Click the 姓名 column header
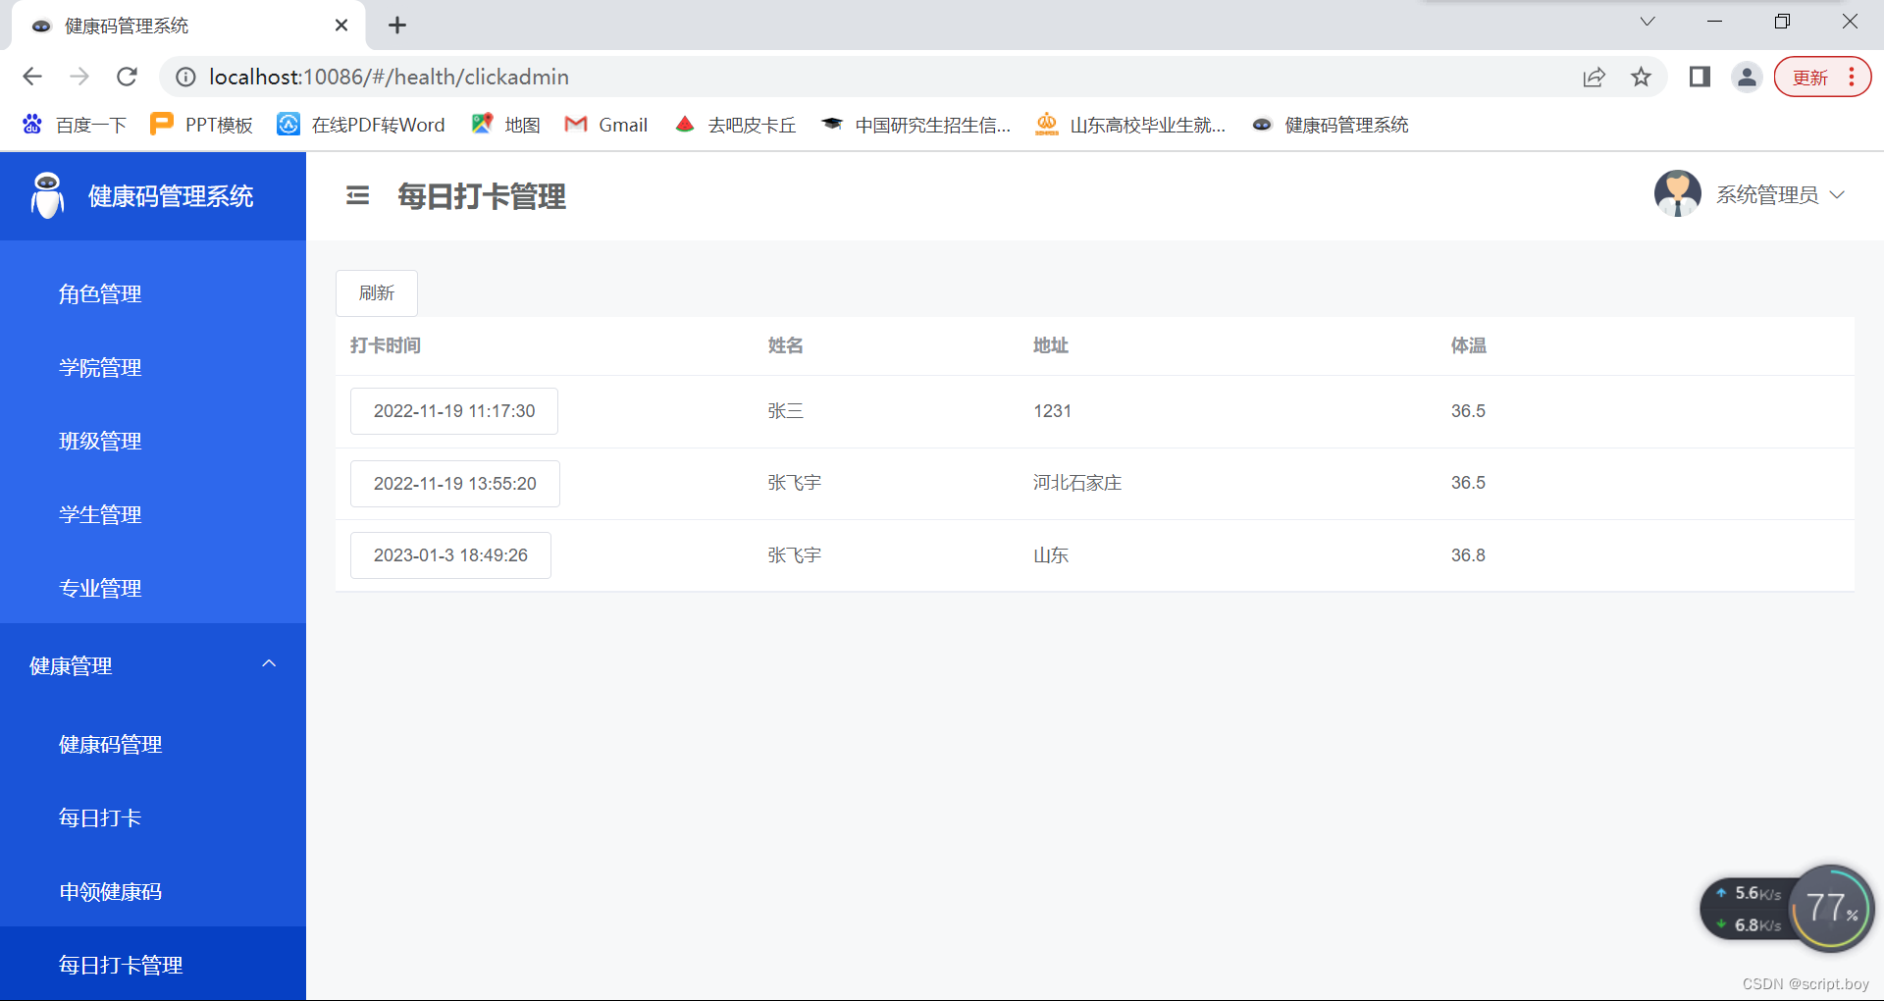1884x1001 pixels. coord(786,345)
